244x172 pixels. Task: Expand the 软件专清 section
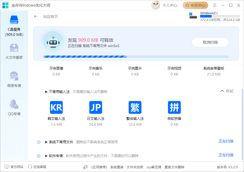(x=47, y=156)
